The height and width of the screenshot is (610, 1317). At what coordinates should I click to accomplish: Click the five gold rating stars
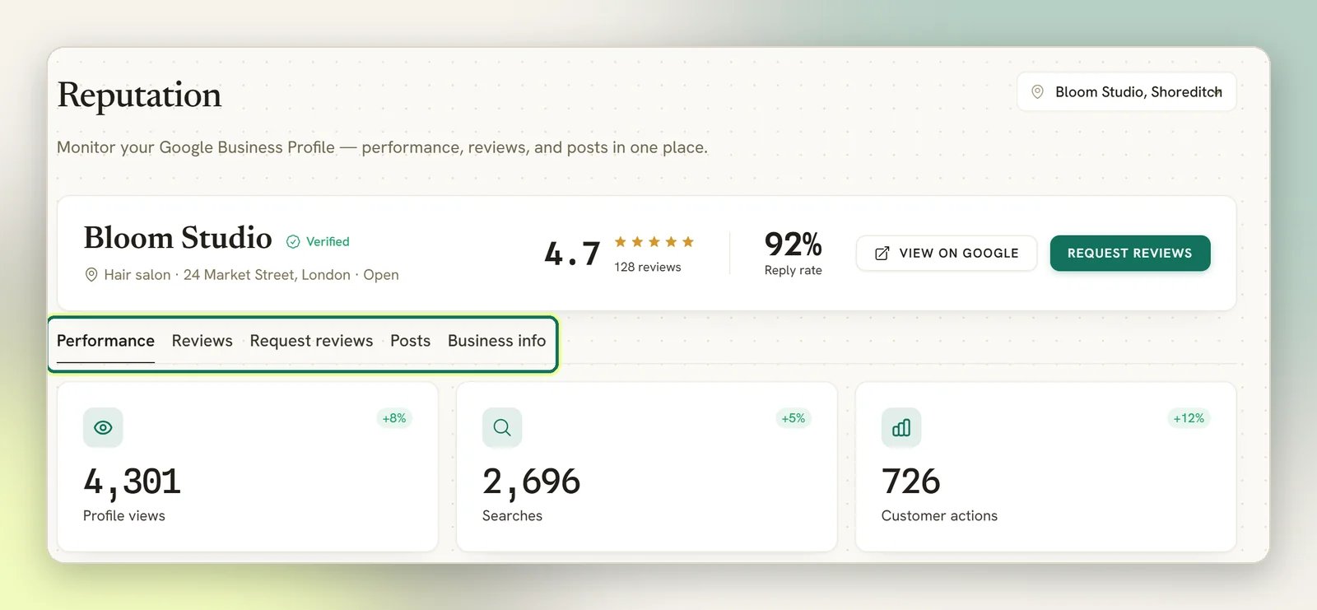pos(654,241)
